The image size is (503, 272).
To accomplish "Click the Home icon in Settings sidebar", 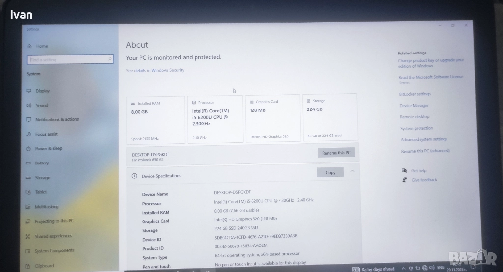I will coord(30,46).
